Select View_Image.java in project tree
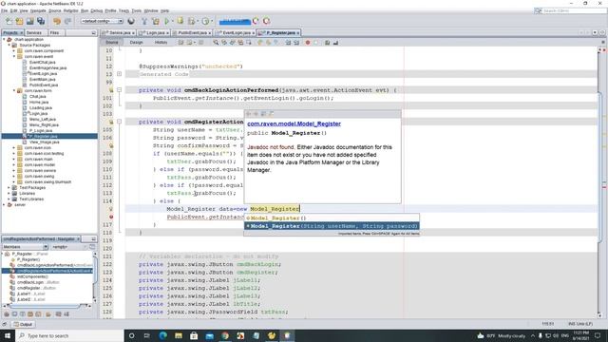This screenshot has height=342, width=608. coord(45,142)
